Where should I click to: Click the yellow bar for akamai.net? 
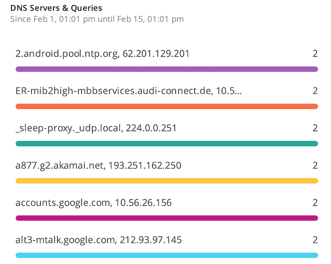point(167,181)
